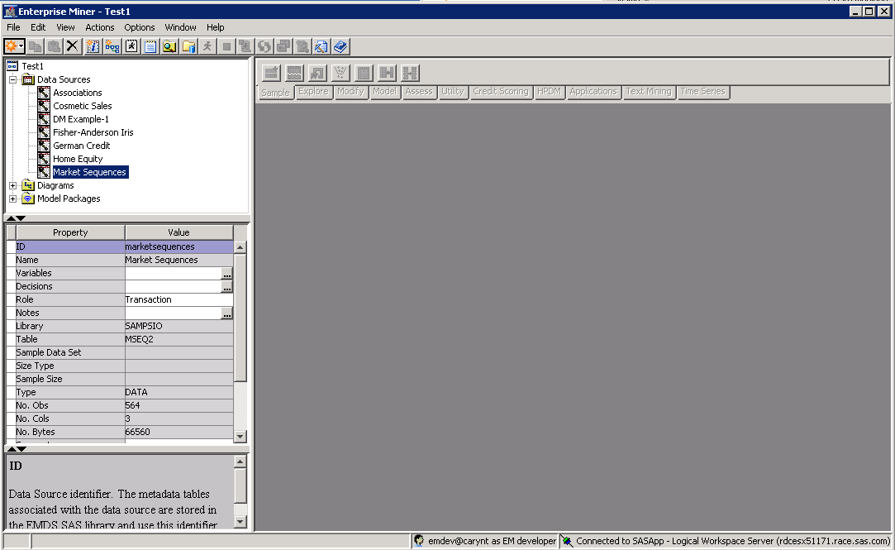Click the Create Data Source toolbar icon

93,46
